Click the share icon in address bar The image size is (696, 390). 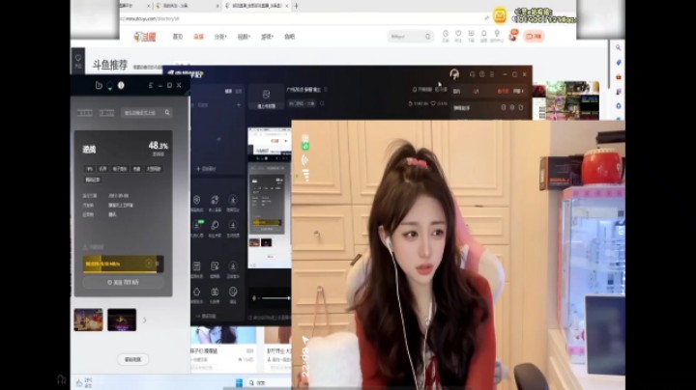click(x=486, y=18)
